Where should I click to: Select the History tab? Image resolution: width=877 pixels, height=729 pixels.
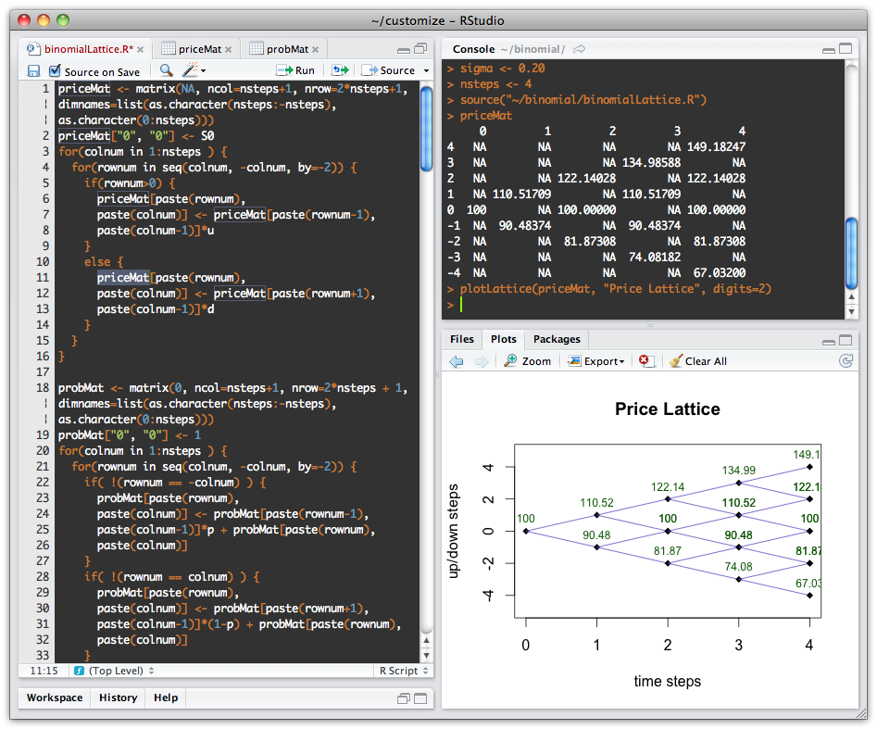coord(118,698)
